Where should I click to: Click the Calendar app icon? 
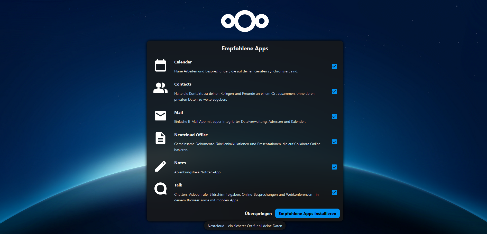point(161,65)
